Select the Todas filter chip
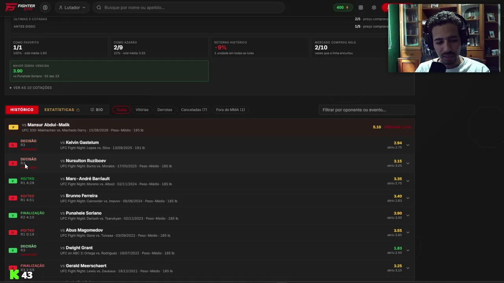Image resolution: width=504 pixels, height=283 pixels. point(121,110)
